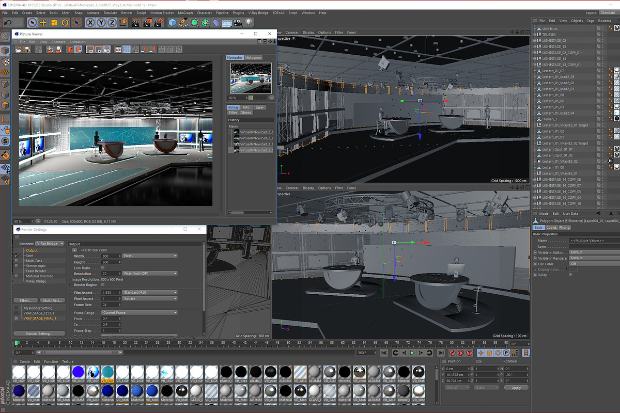Screen dimensions: 620x413
Task: Click the Undo arrow icon
Action: tap(7, 22)
